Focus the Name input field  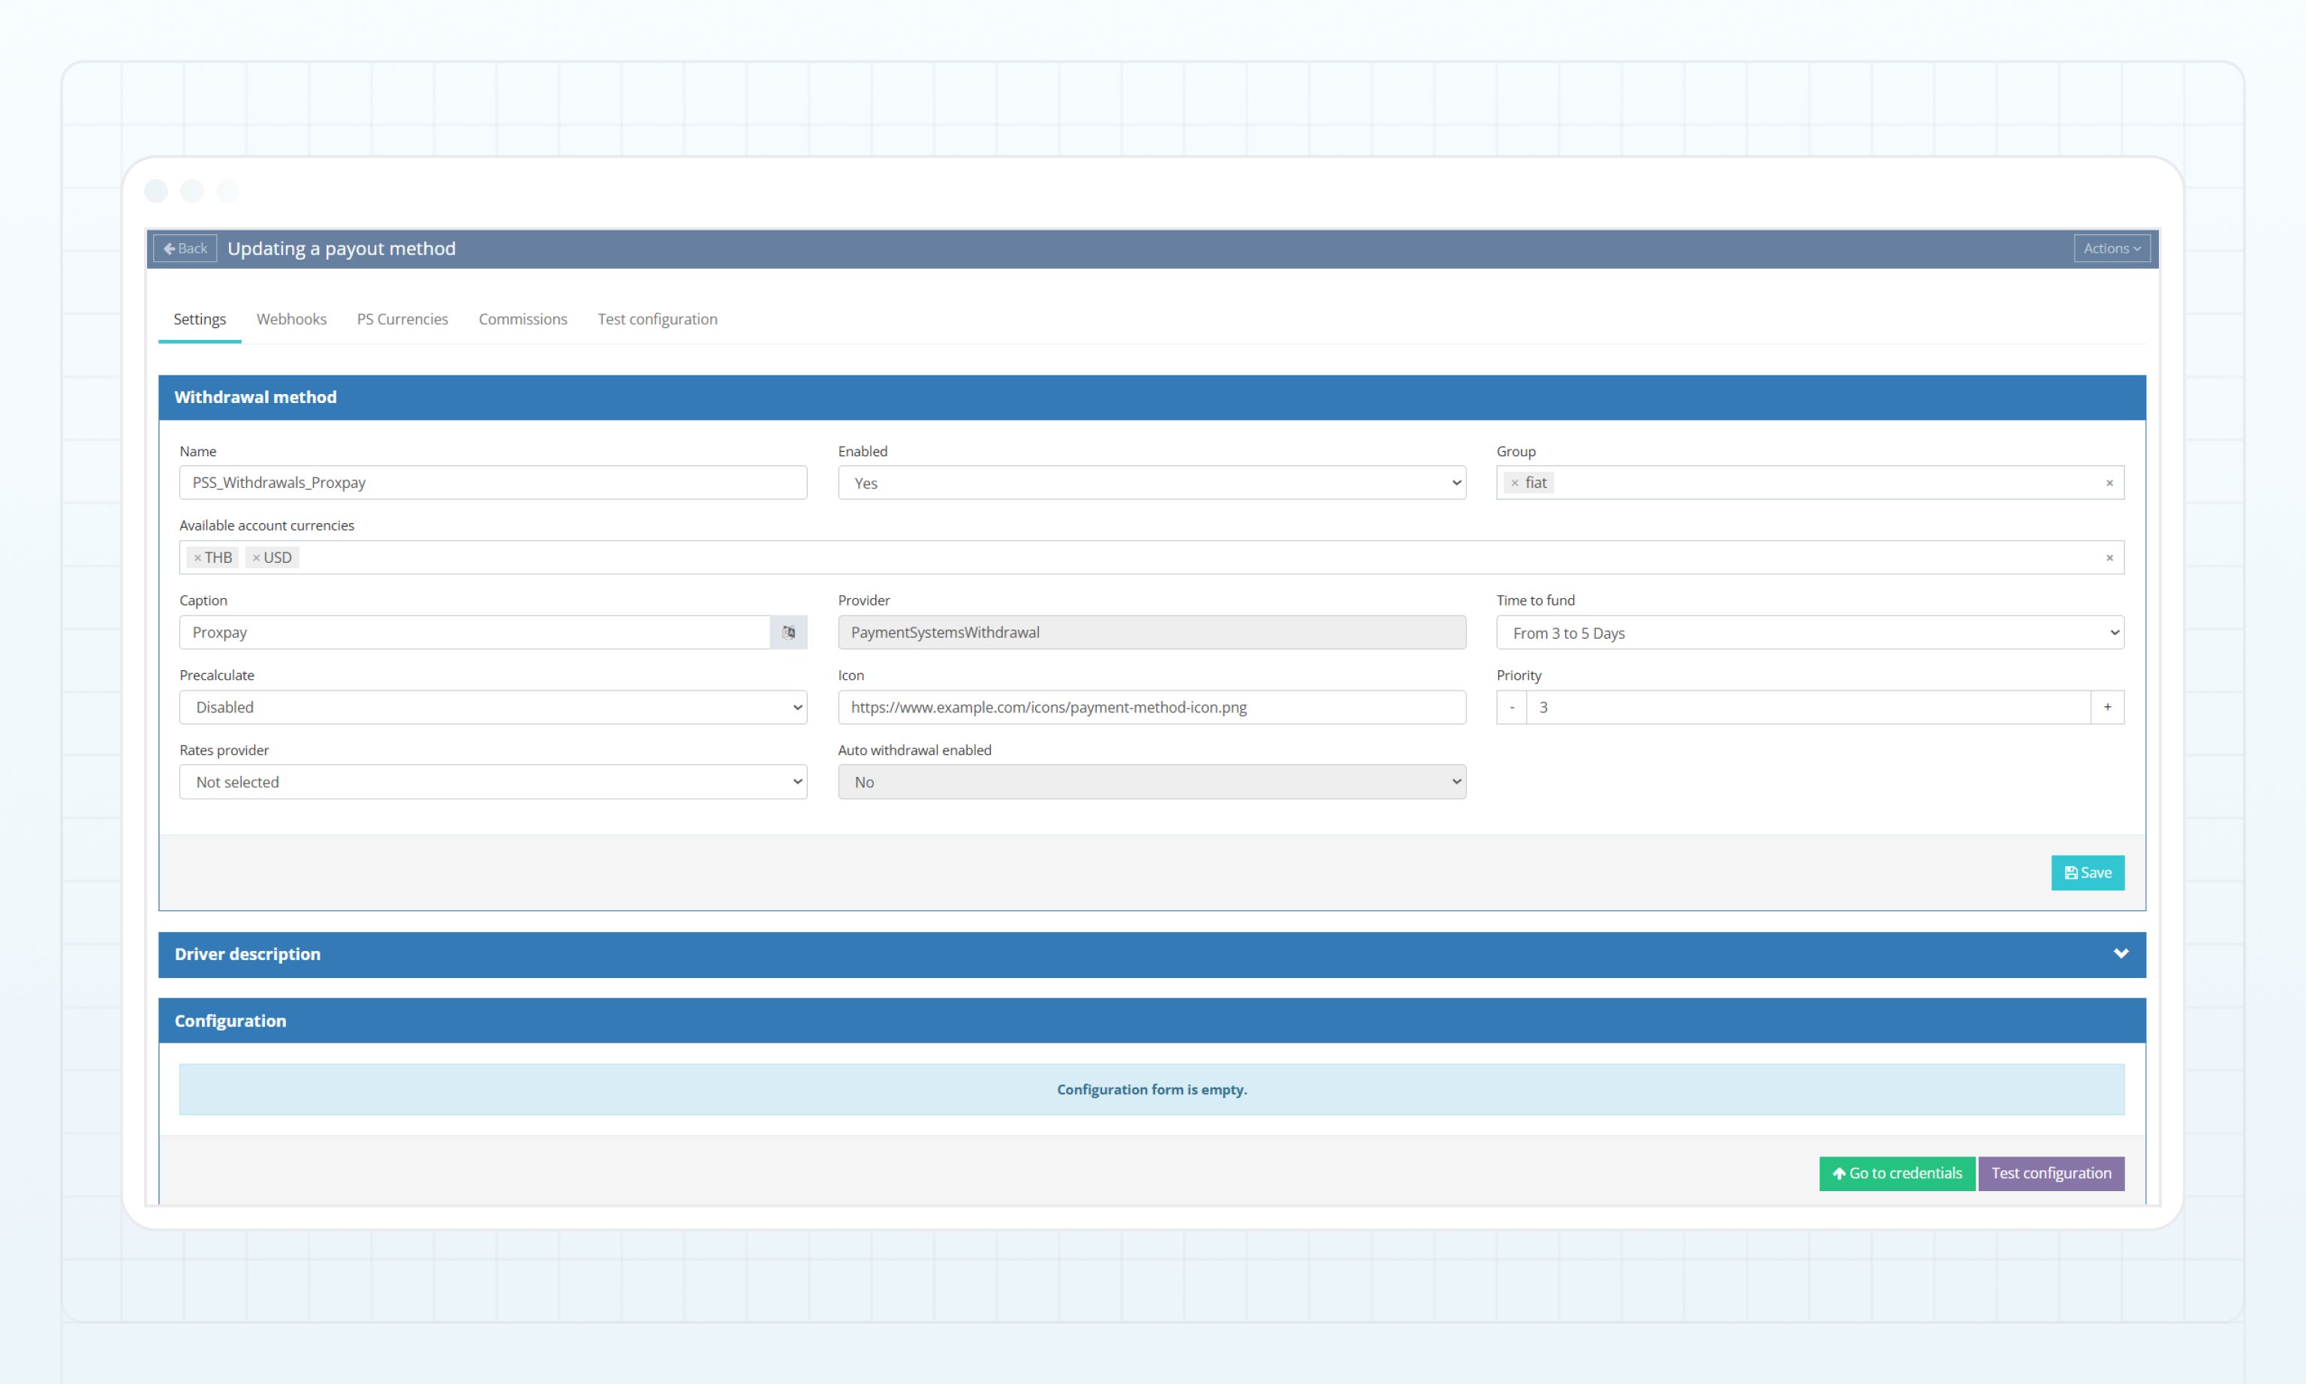(x=493, y=483)
